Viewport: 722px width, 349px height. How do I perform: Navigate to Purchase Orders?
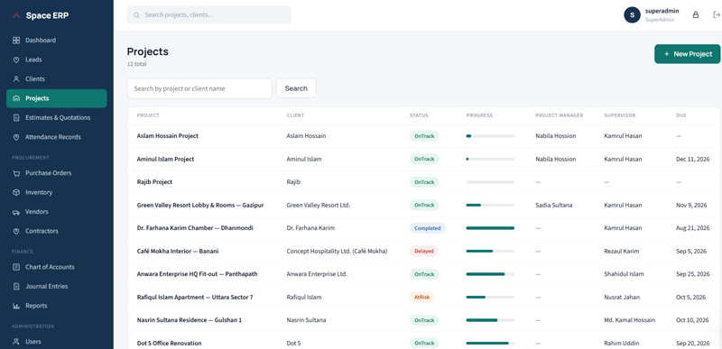[x=57, y=173]
